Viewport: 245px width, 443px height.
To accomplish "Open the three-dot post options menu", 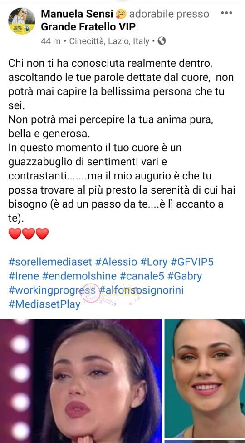I will tap(226, 13).
